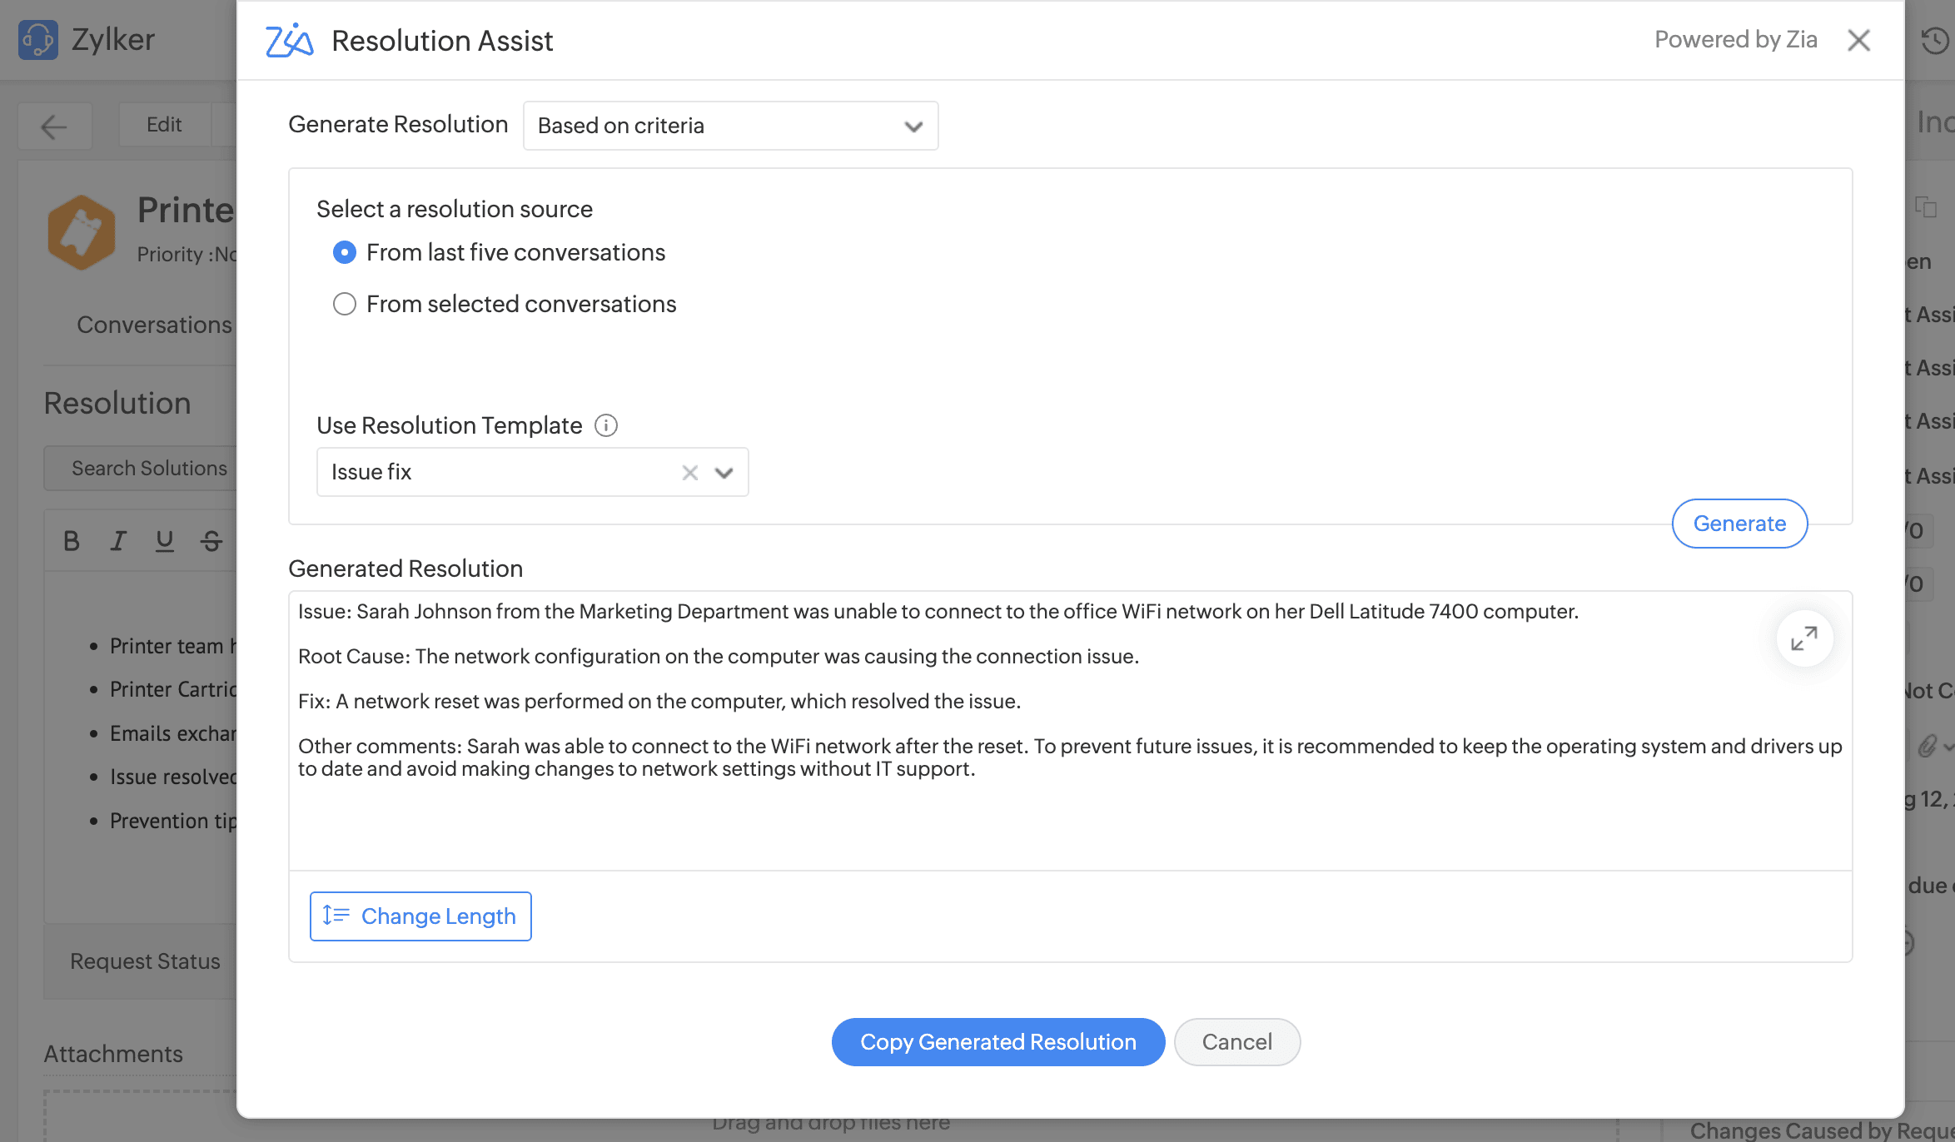This screenshot has width=1955, height=1142.
Task: Click the Edit option on the ticket
Action: point(163,124)
